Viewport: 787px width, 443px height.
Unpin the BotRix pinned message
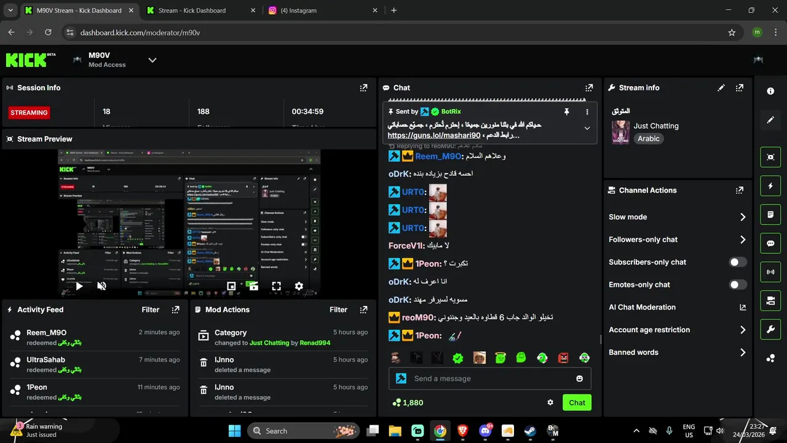pyautogui.click(x=567, y=112)
